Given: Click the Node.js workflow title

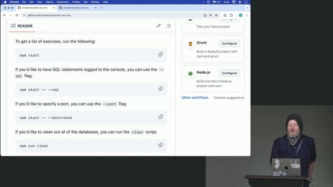Looking at the screenshot, I should pyautogui.click(x=203, y=72).
